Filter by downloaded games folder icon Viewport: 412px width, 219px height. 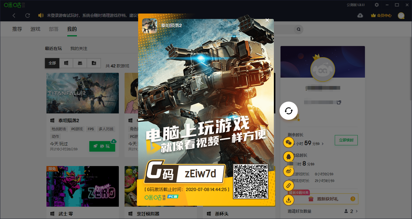[94, 63]
